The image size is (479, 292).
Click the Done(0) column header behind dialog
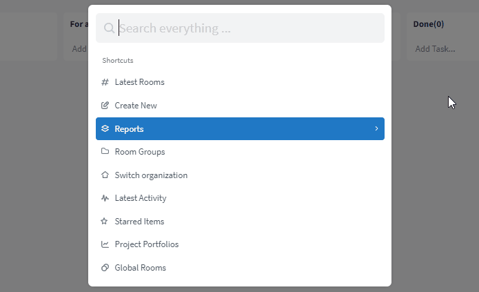[428, 24]
